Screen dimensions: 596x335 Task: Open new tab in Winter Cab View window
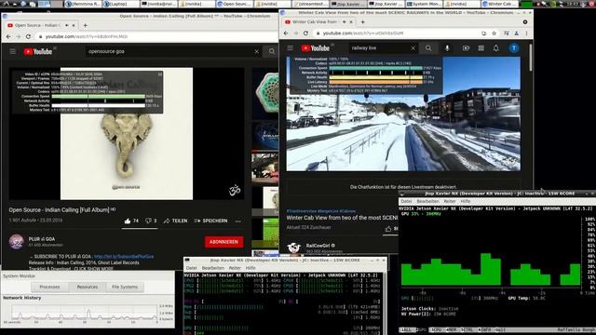[362, 22]
